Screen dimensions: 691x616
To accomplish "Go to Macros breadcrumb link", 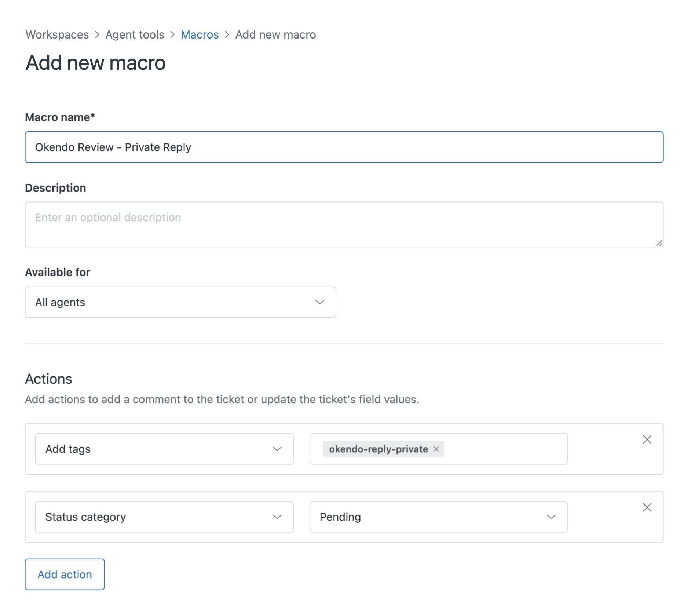I will pyautogui.click(x=200, y=34).
